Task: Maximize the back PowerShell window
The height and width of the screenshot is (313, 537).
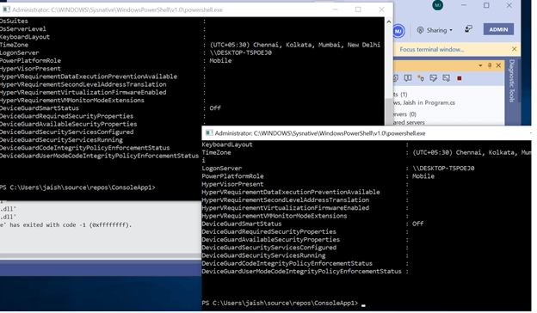Action: click(x=358, y=9)
